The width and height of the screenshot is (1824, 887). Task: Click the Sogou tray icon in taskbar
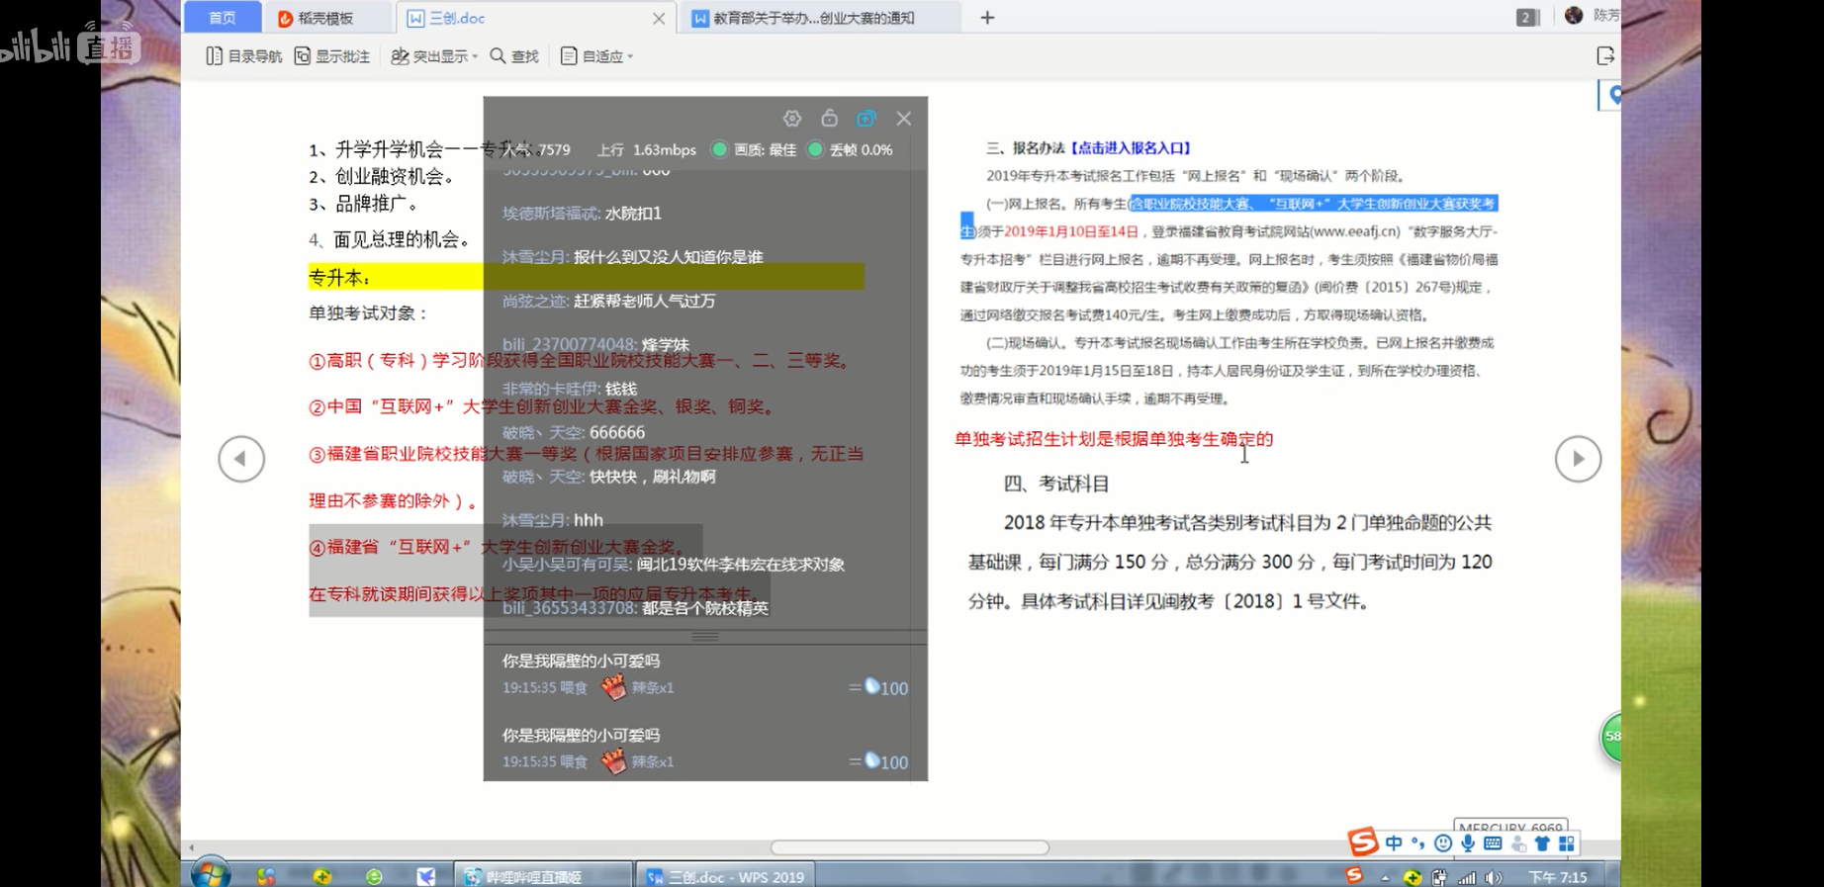(1354, 876)
